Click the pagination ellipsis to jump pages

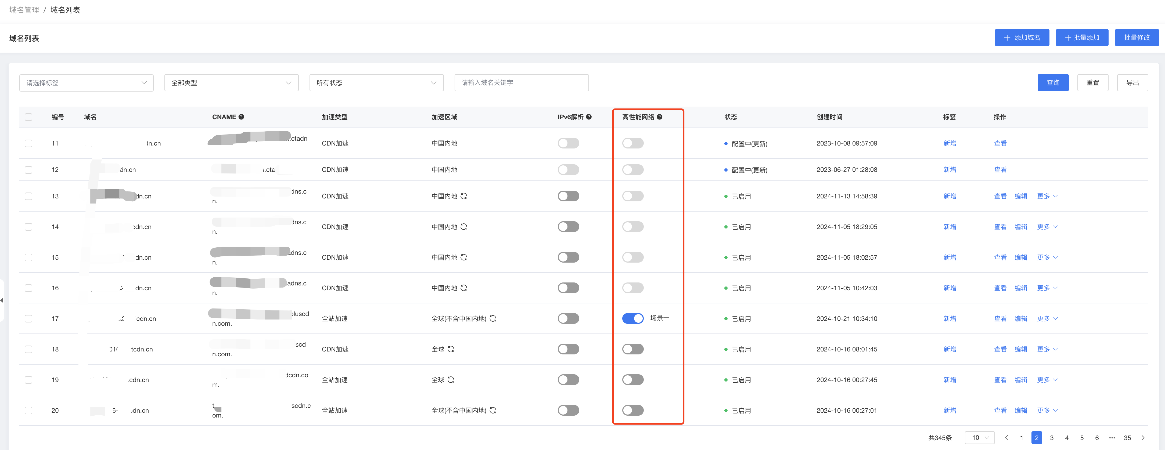[x=1112, y=438]
